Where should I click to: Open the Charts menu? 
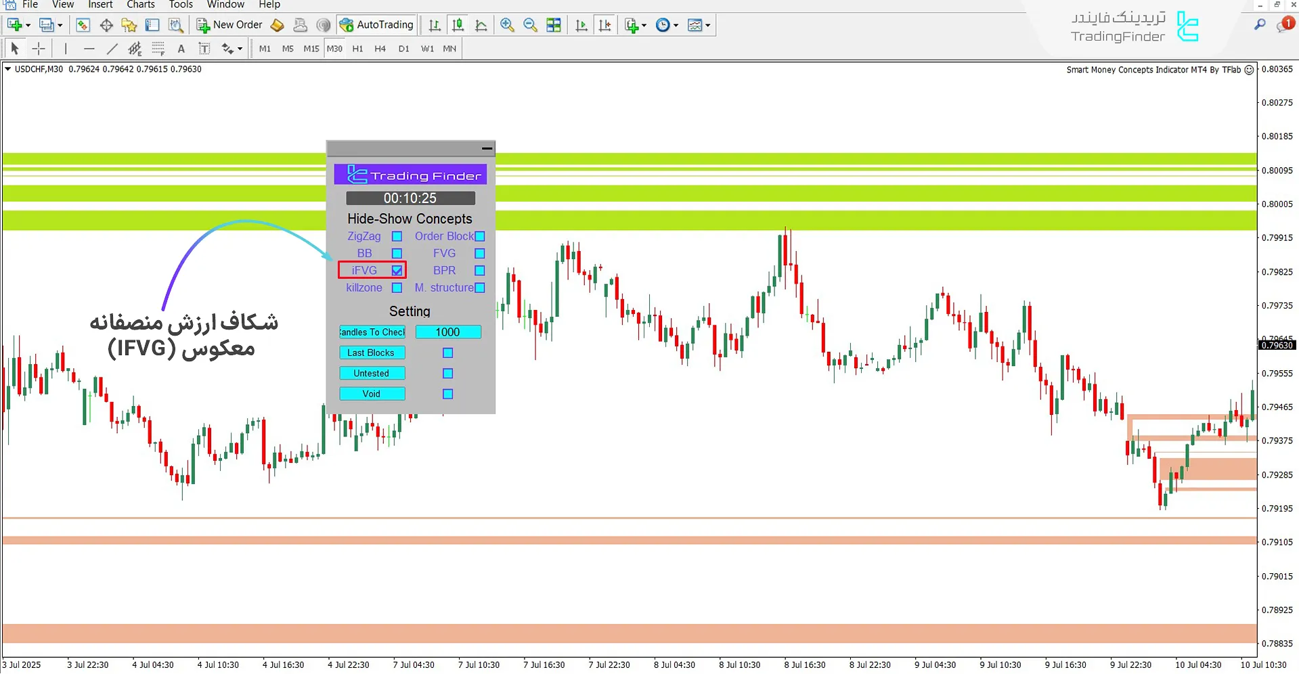click(x=141, y=5)
